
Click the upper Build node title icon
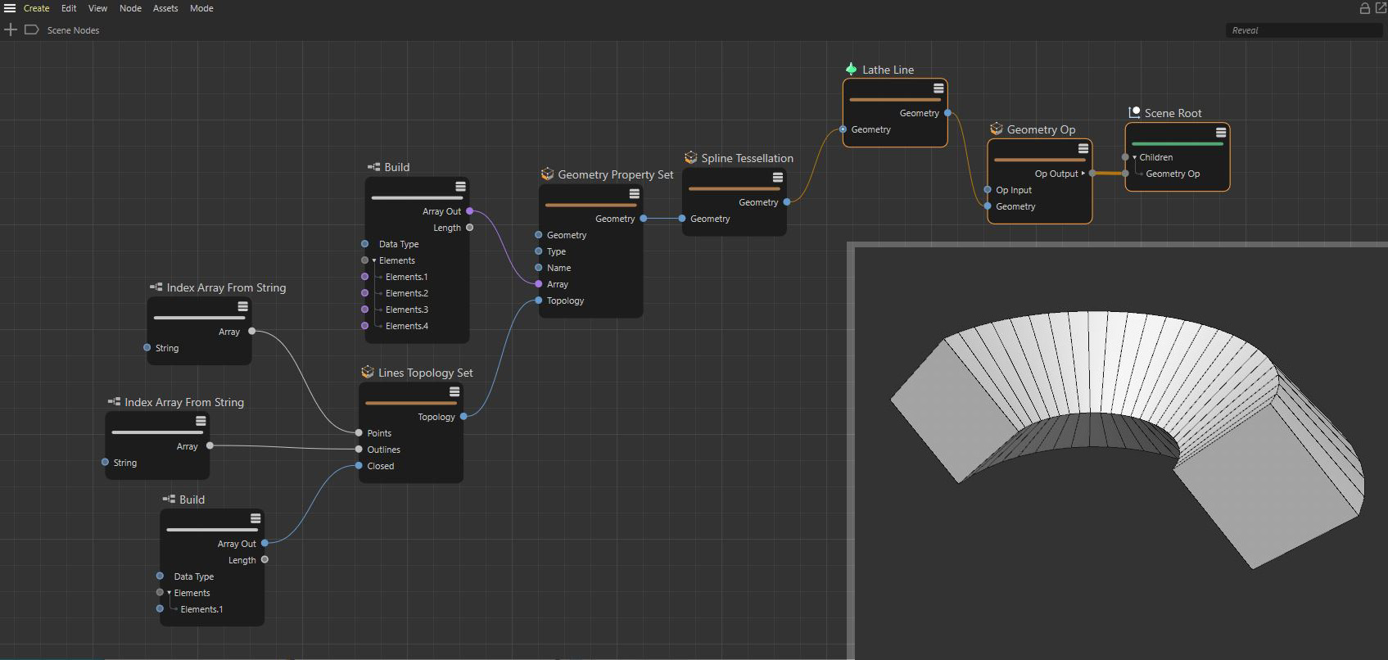coord(374,167)
